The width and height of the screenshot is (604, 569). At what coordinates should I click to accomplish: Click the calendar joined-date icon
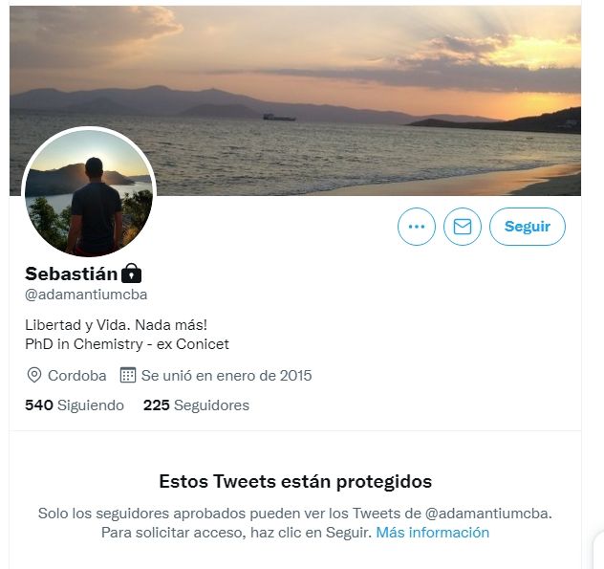click(x=128, y=375)
